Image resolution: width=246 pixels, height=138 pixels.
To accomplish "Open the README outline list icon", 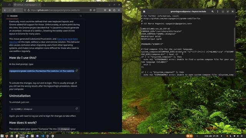I will (81, 16).
